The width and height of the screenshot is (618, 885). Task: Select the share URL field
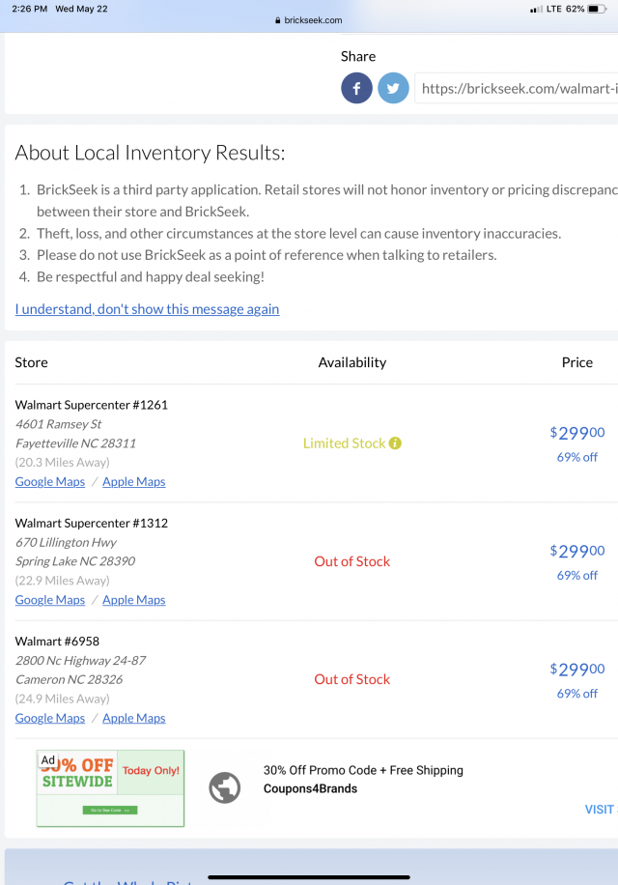point(516,88)
